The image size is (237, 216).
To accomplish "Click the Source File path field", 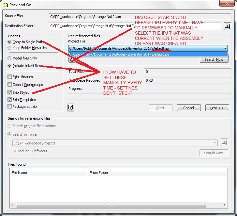I will tap(140, 17).
